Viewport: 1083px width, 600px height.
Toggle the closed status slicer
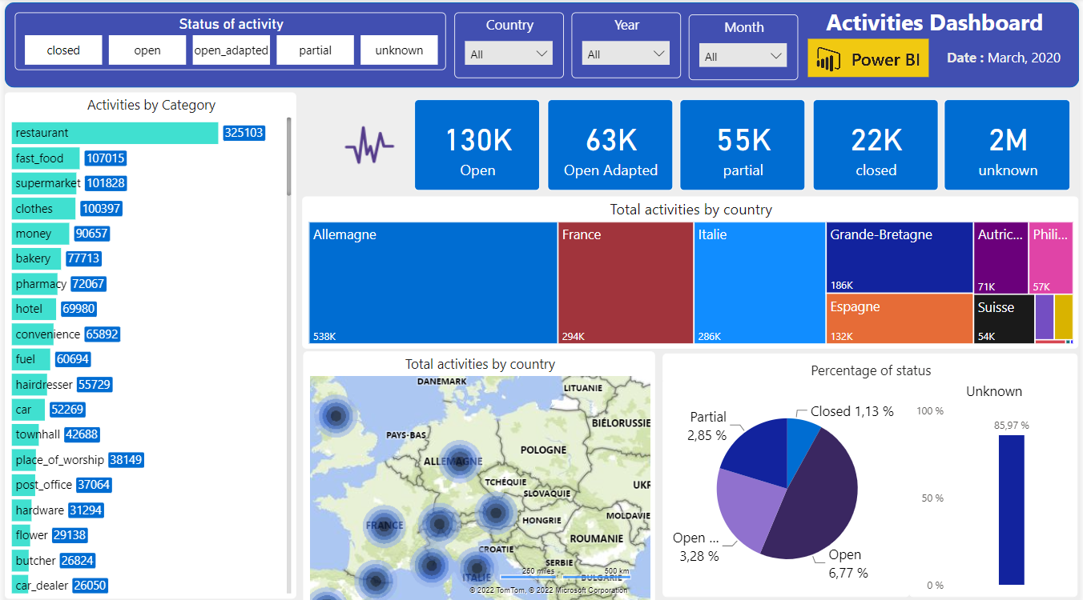pyautogui.click(x=63, y=50)
